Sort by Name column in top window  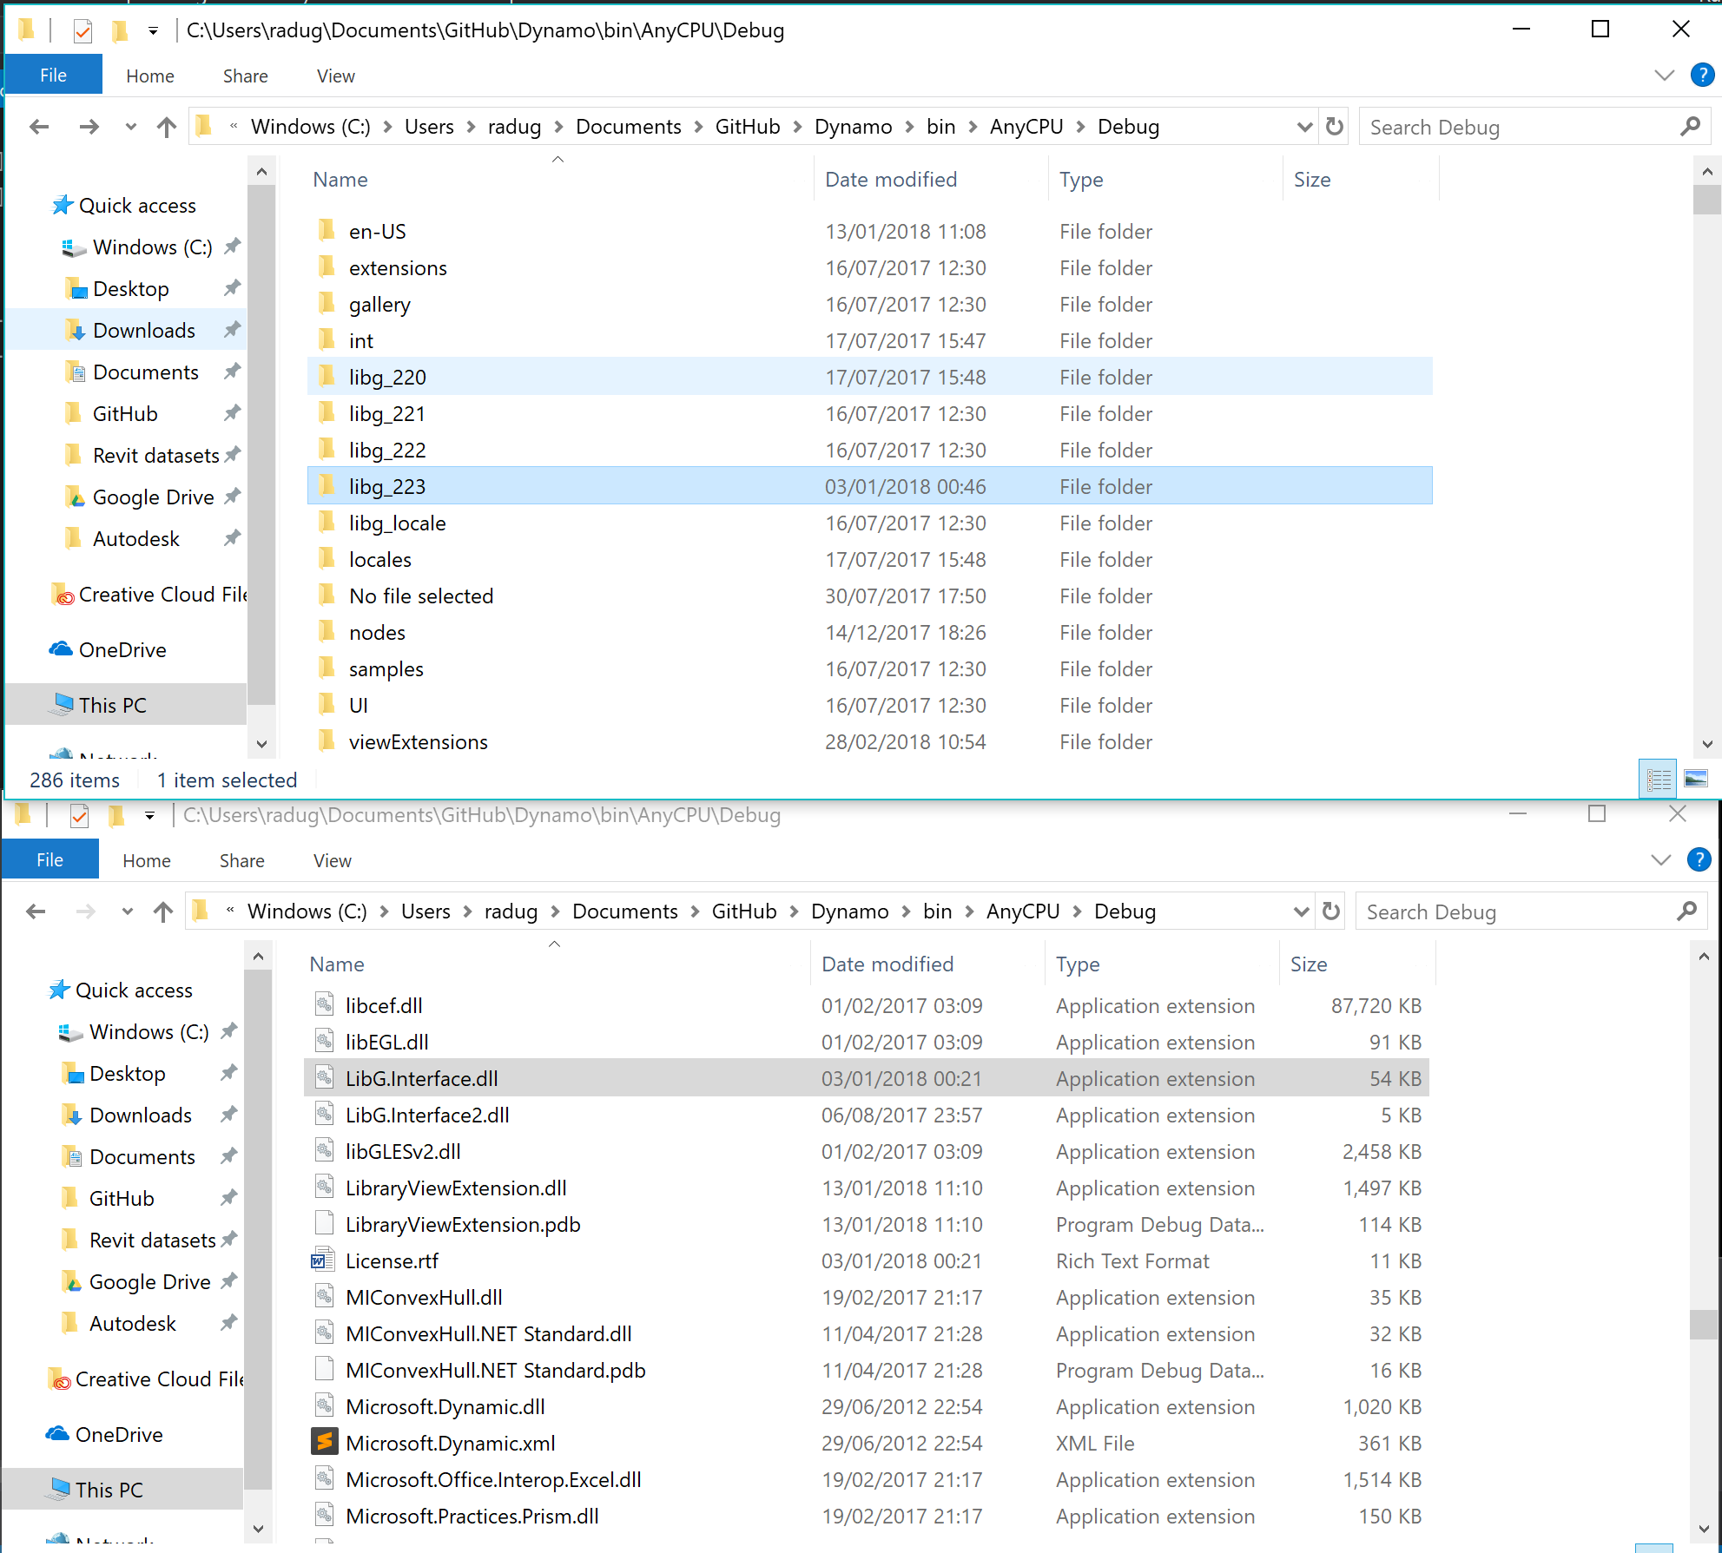[340, 180]
